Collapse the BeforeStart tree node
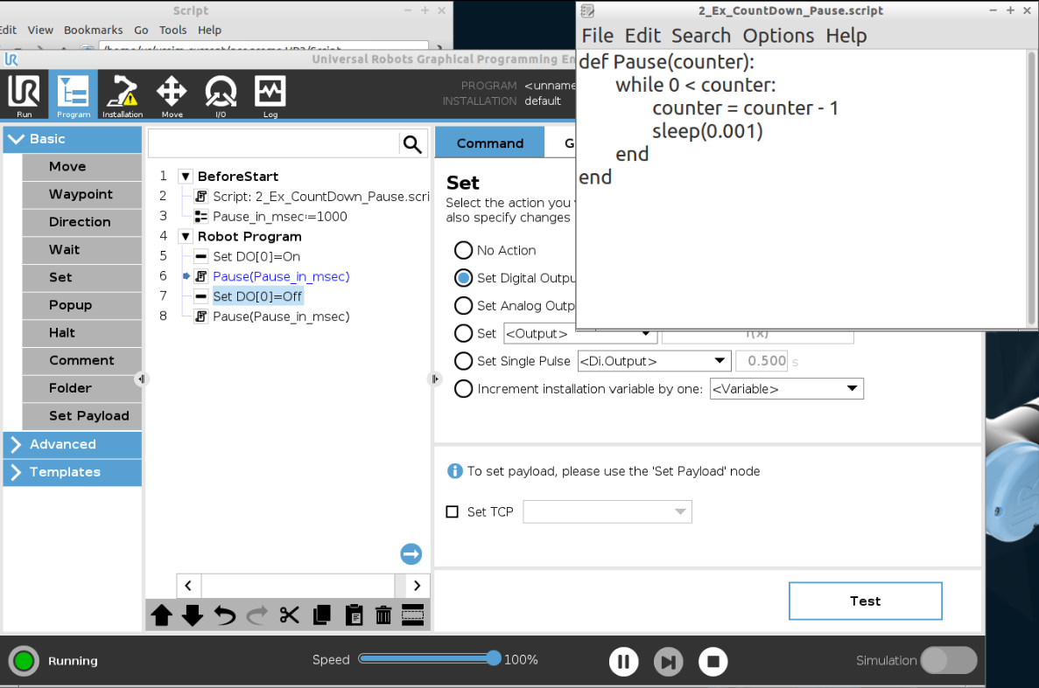Screen dimensions: 1039x688 pyautogui.click(x=186, y=177)
